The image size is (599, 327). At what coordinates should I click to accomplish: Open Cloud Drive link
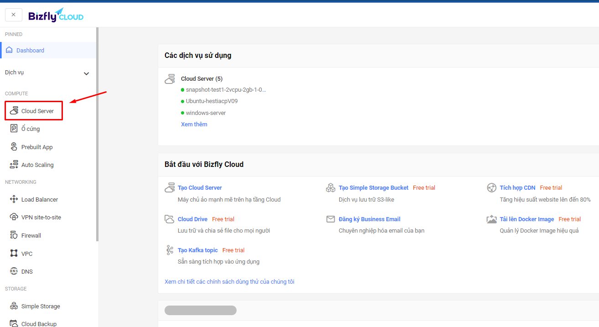pyautogui.click(x=192, y=219)
